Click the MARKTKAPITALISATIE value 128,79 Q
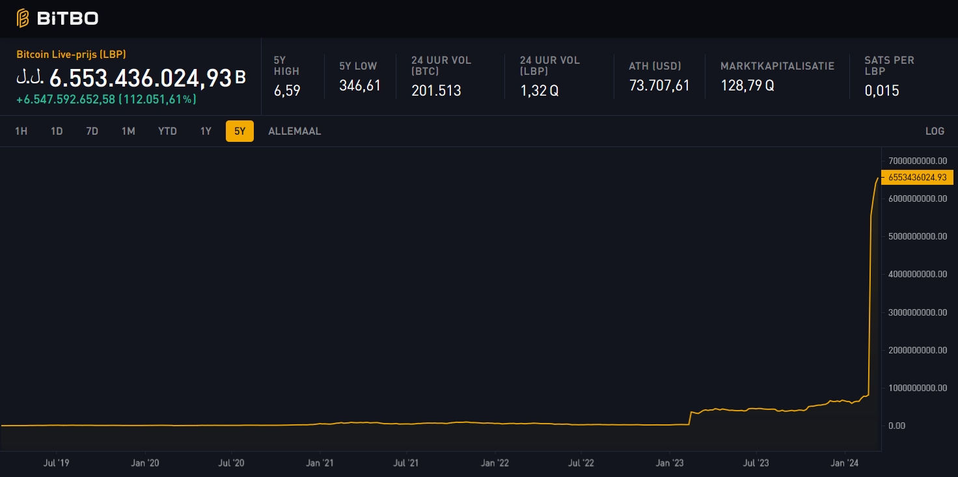This screenshot has width=958, height=477. click(x=747, y=85)
